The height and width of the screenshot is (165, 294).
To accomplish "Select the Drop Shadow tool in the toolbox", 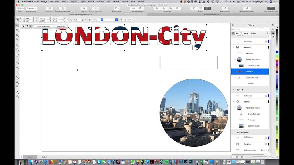I will pos(17,82).
